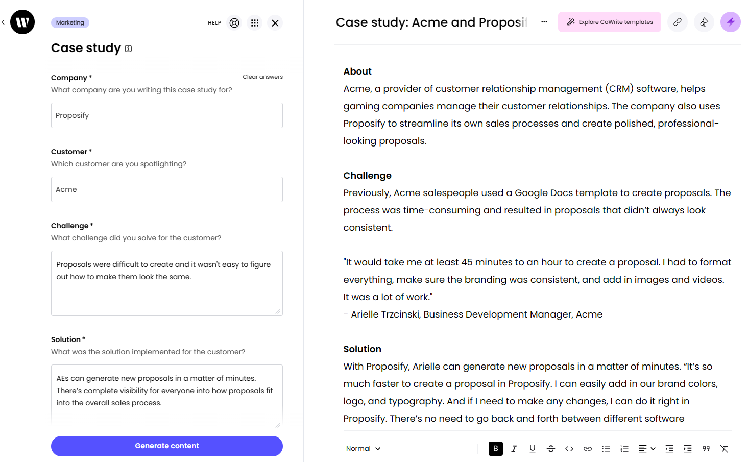Toggle the bulleted list formatting
The width and height of the screenshot is (748, 462).
(x=606, y=449)
